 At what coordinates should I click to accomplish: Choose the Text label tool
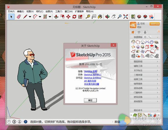click(x=94, y=17)
